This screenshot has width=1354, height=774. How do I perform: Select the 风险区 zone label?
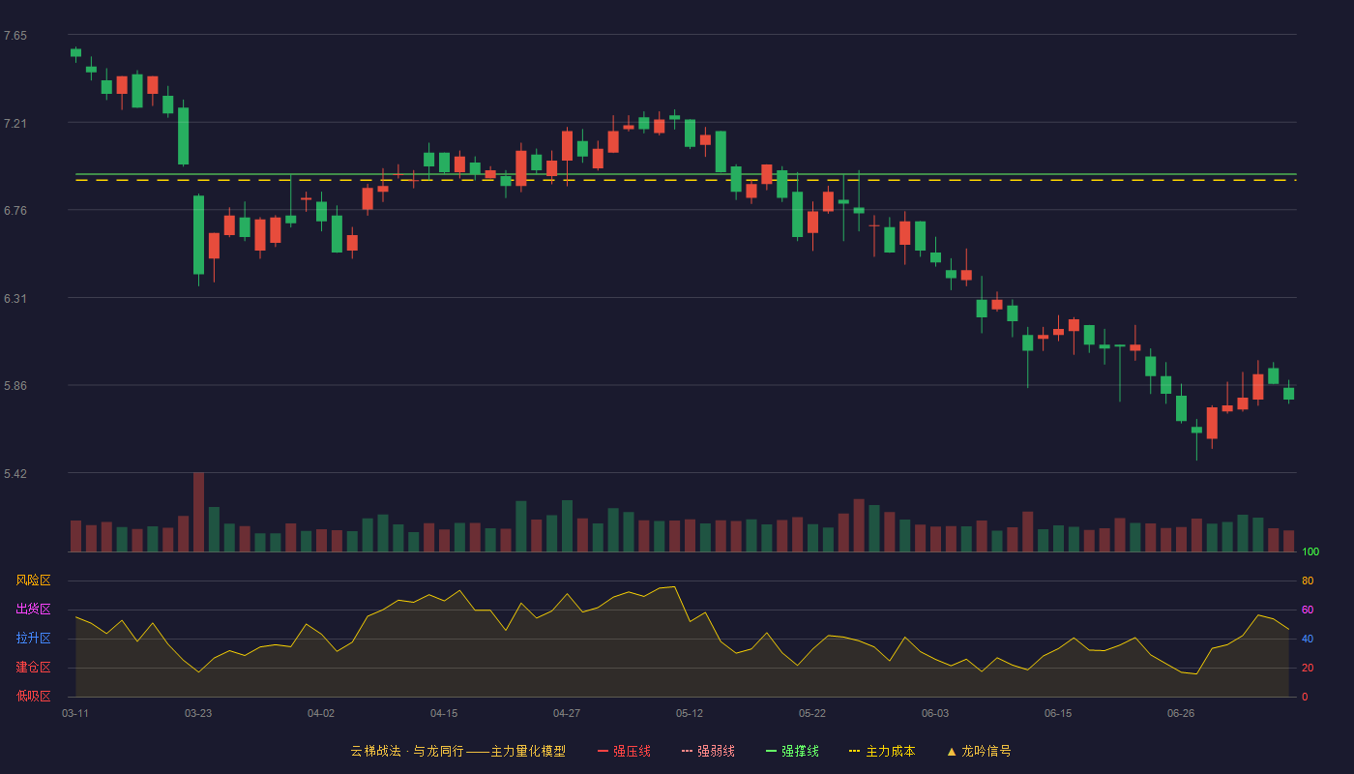point(33,580)
